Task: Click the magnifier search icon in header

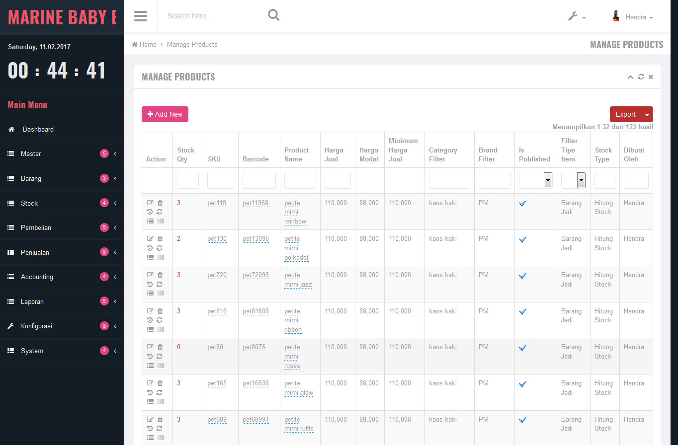Action: (x=273, y=15)
